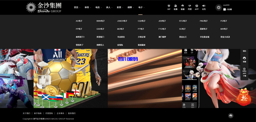Expand the 彩票 dropdown menu
The height and width of the screenshot is (122, 256).
[120, 7]
